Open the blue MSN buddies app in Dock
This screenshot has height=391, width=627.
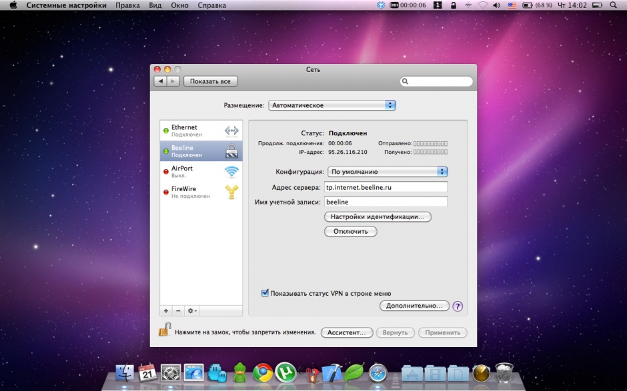pos(217,373)
